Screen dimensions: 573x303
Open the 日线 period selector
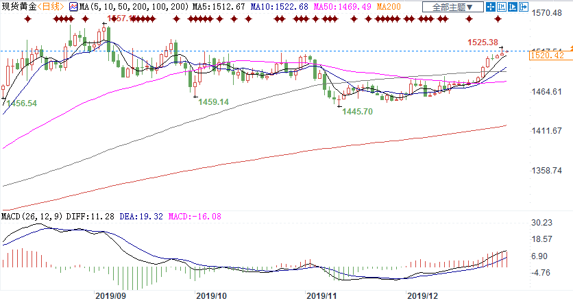[48, 7]
